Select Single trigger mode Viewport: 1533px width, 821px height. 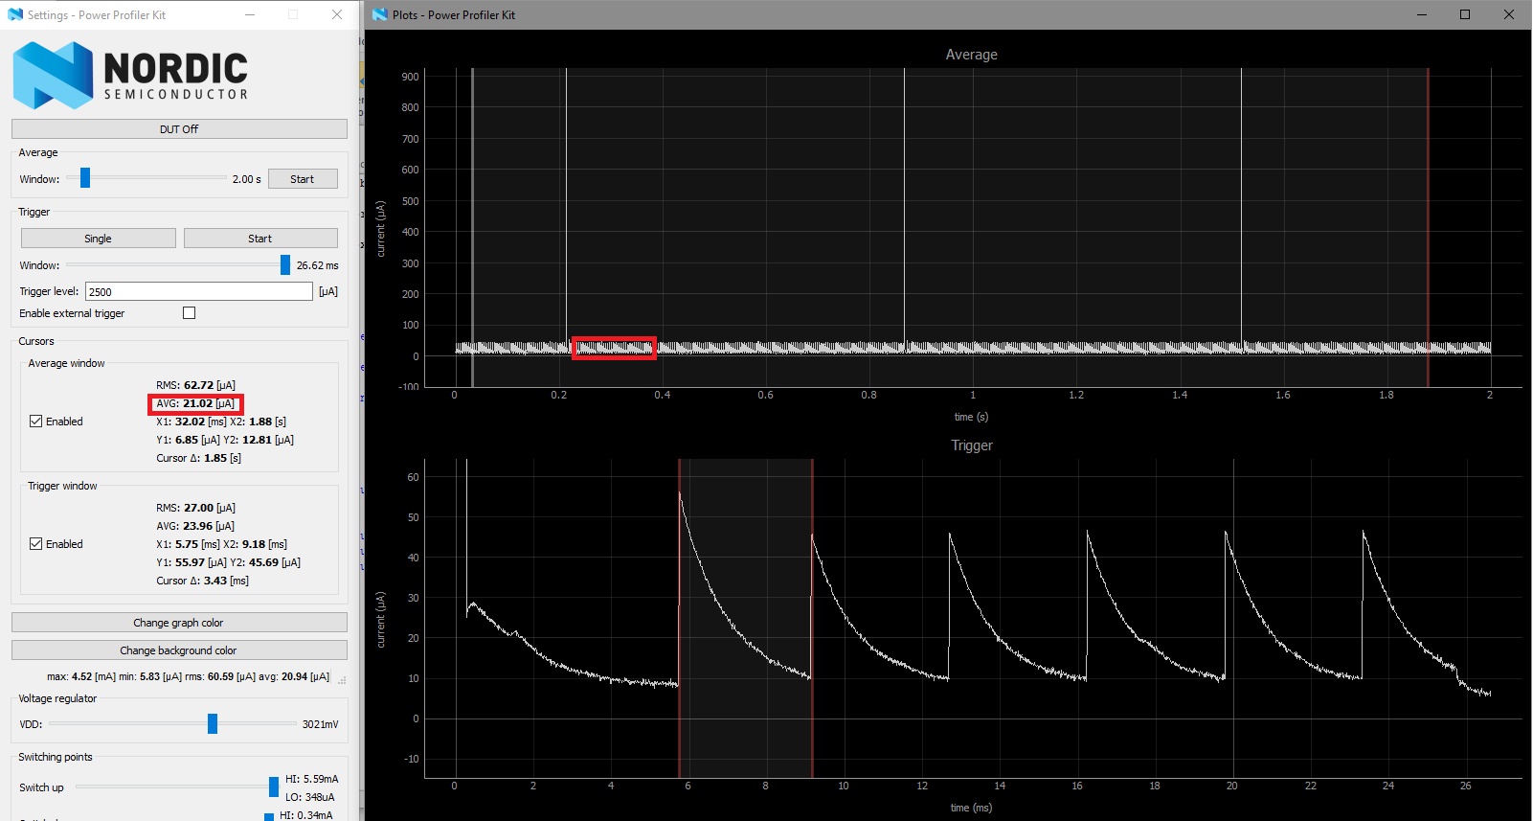click(98, 239)
